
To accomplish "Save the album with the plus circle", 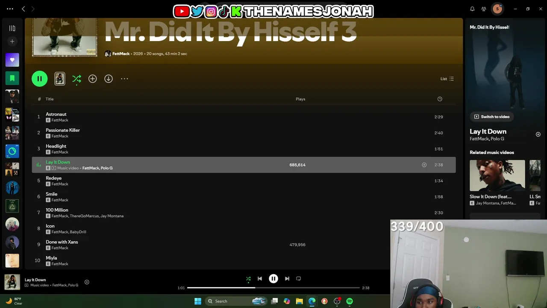I will 93,79.
